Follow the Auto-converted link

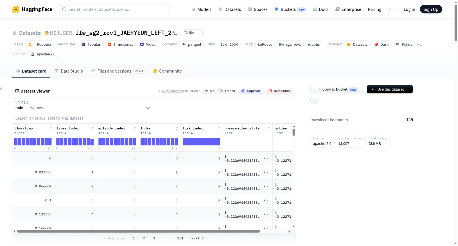click(173, 91)
